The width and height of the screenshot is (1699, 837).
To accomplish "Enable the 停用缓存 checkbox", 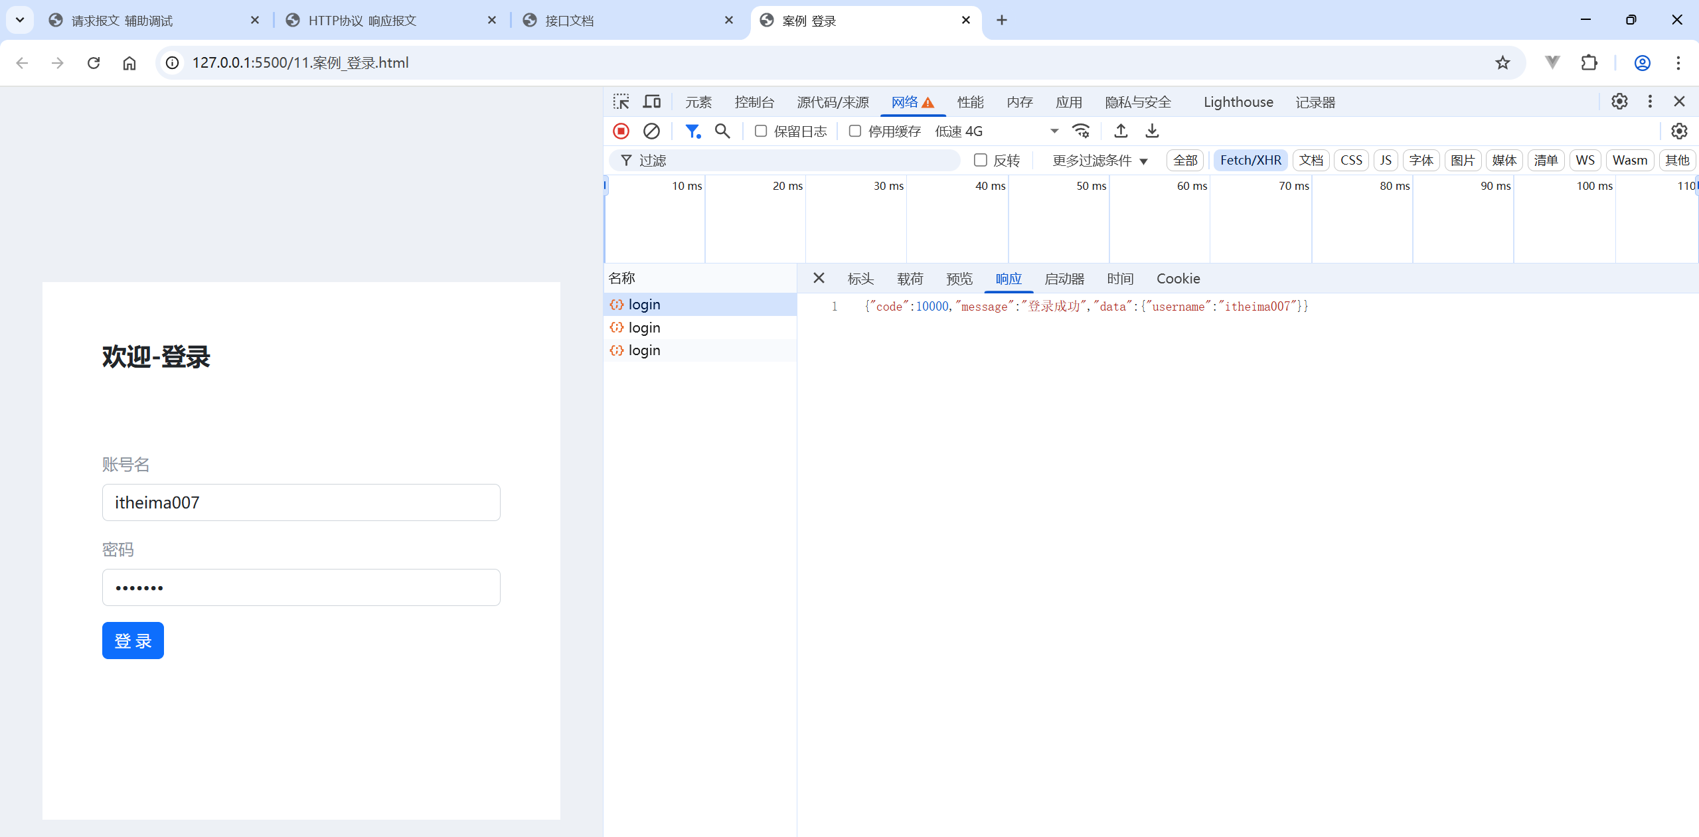I will click(x=855, y=131).
